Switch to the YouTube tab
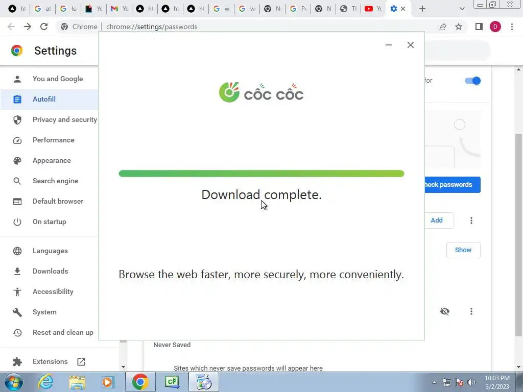This screenshot has height=392, width=523. (x=373, y=9)
